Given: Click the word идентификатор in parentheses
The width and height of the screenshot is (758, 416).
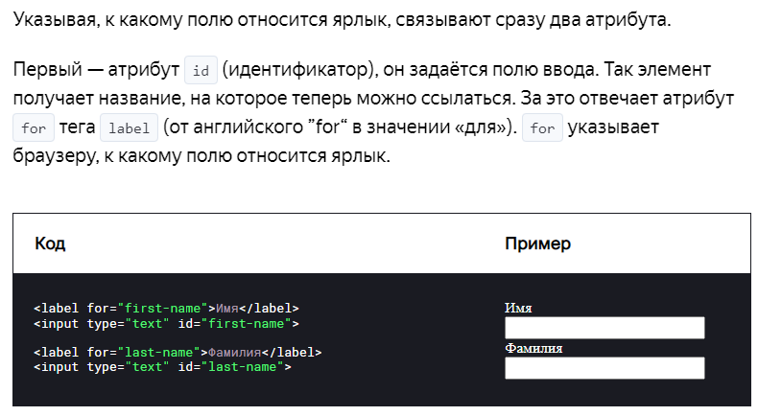Looking at the screenshot, I should (x=297, y=70).
